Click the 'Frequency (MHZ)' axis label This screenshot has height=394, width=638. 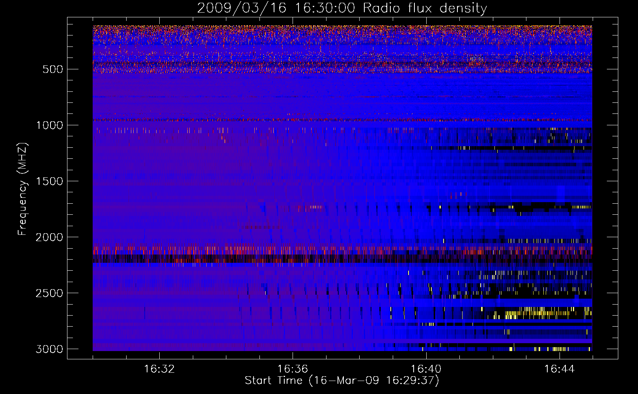[x=23, y=189]
